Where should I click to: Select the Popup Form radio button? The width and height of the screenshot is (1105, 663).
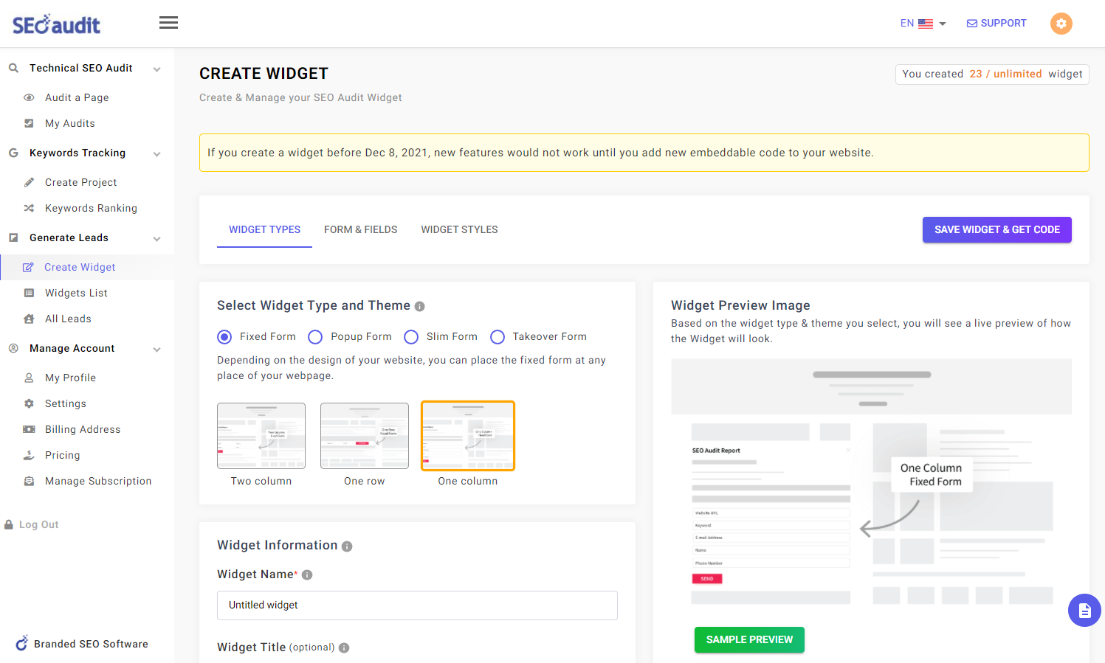(315, 337)
